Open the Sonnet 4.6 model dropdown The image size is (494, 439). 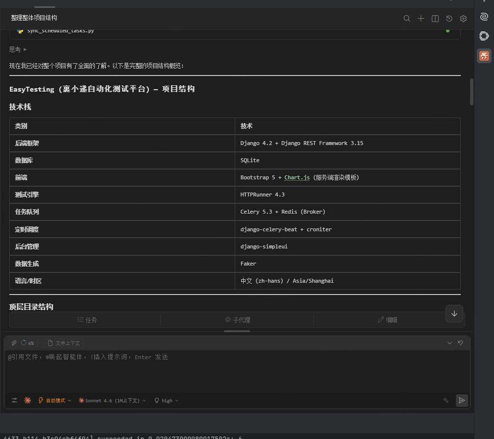(x=112, y=400)
